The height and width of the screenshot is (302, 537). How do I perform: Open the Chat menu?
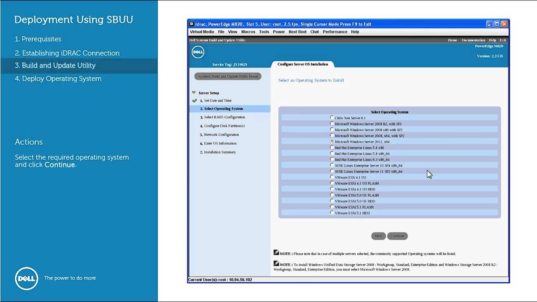coord(315,32)
